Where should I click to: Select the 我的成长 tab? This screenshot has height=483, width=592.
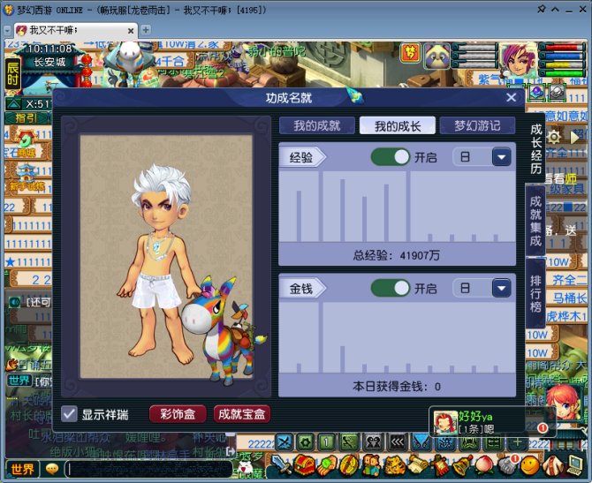tap(398, 125)
